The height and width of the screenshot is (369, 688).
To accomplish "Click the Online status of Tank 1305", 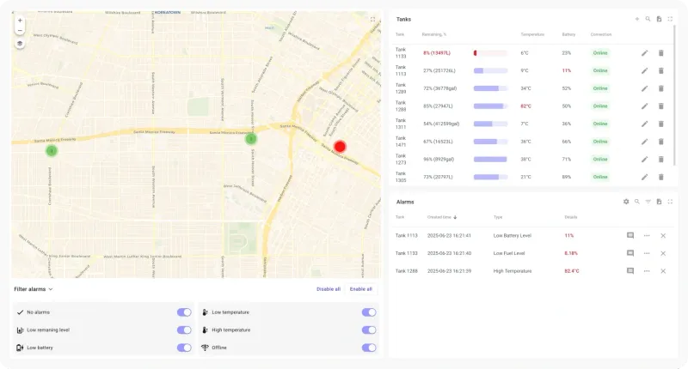I will click(x=600, y=177).
